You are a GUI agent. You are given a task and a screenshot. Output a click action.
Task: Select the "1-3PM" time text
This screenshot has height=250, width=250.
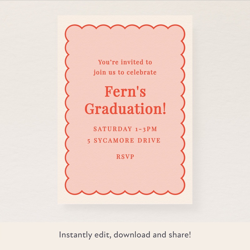[146, 129]
